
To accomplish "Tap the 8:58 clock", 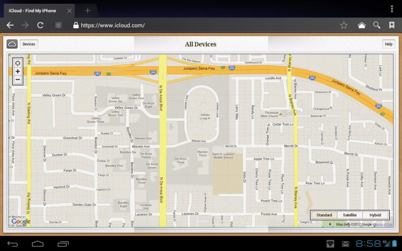I will (368, 243).
